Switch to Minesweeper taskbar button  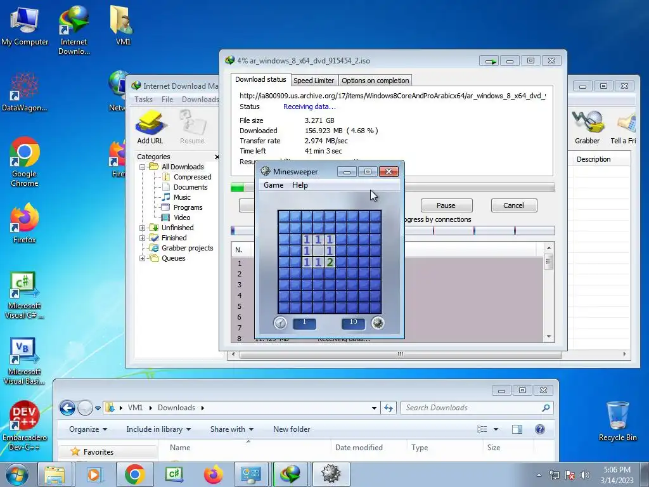[331, 474]
